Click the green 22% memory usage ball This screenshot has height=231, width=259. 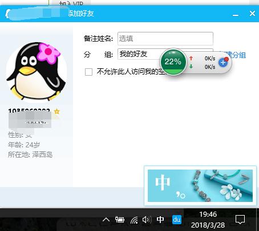point(173,62)
